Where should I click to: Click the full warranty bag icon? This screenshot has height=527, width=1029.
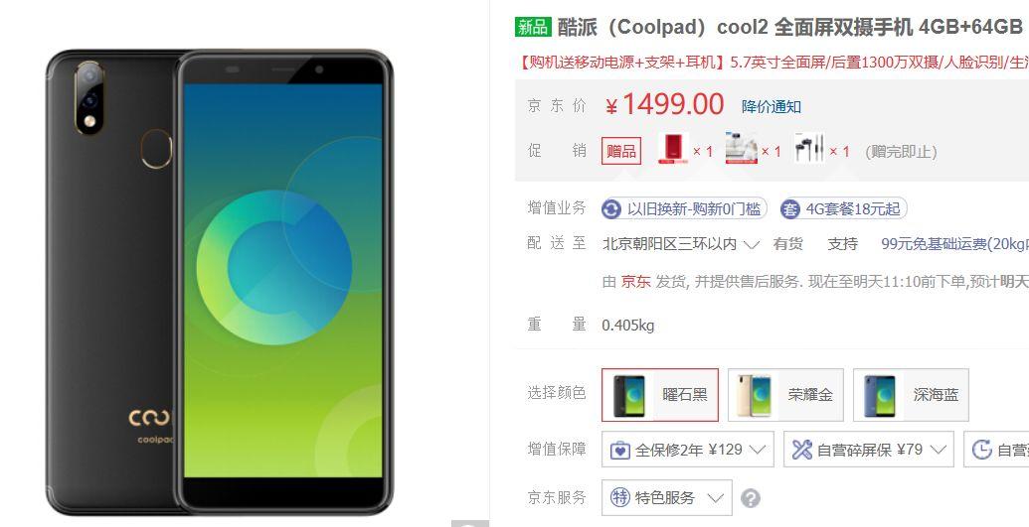pos(619,451)
